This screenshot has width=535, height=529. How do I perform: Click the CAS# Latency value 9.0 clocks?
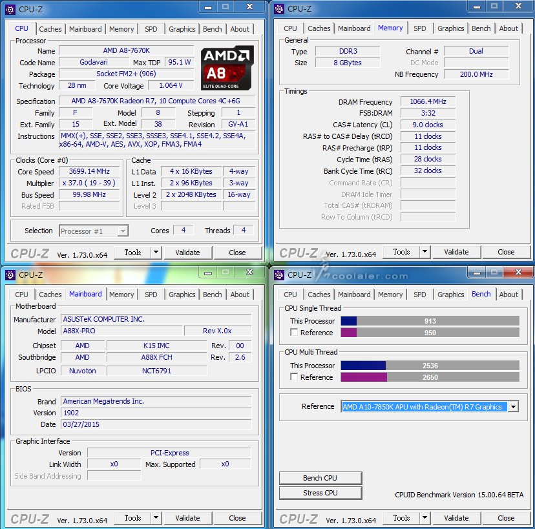[428, 125]
